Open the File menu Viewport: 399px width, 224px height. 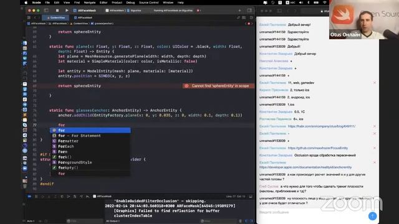pos(47,2)
